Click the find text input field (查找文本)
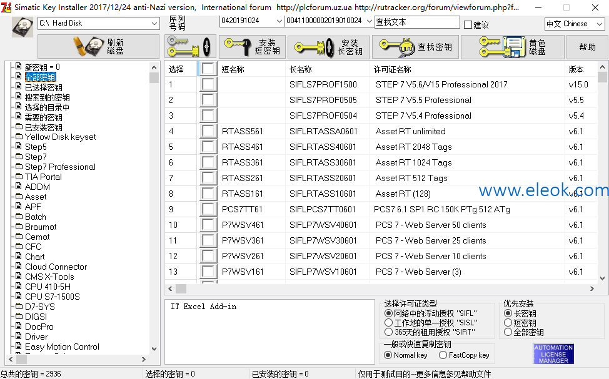Screen dimensions: 609x379 (417, 22)
